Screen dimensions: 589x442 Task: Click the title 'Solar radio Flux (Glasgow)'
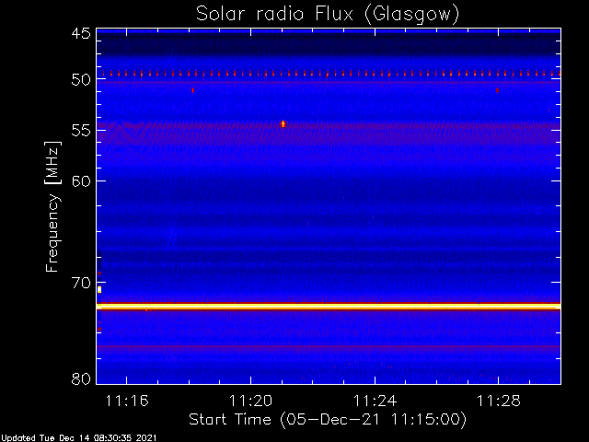click(x=328, y=15)
